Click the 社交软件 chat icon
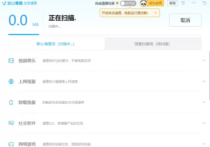The height and width of the screenshot is (147, 210). tap(11, 123)
